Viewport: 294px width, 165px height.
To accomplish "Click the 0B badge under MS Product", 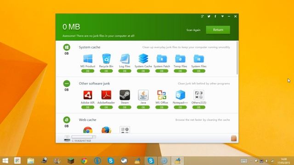I will click(88, 71).
